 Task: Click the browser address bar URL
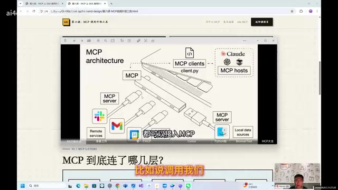click(x=94, y=11)
